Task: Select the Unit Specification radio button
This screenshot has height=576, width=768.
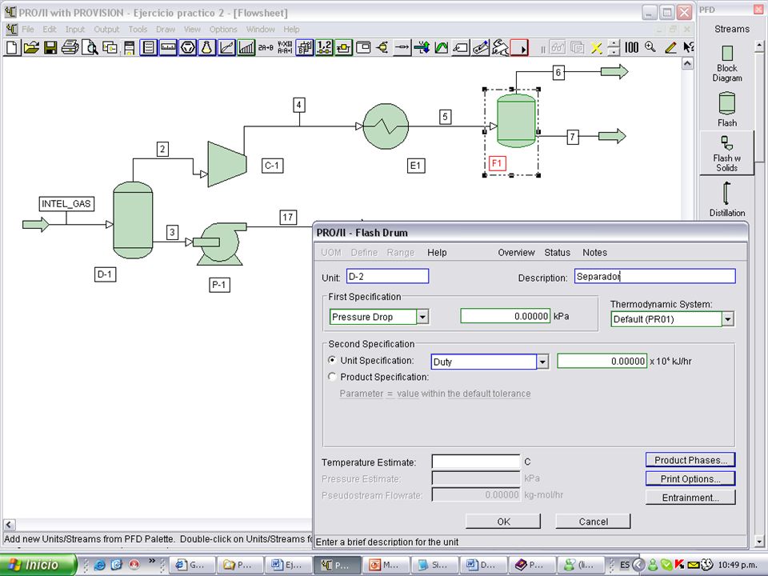Action: coord(333,361)
